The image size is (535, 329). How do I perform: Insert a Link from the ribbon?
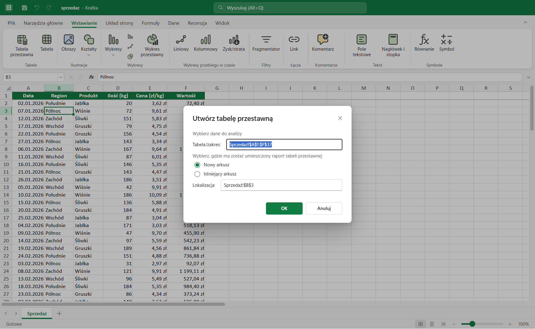294,43
